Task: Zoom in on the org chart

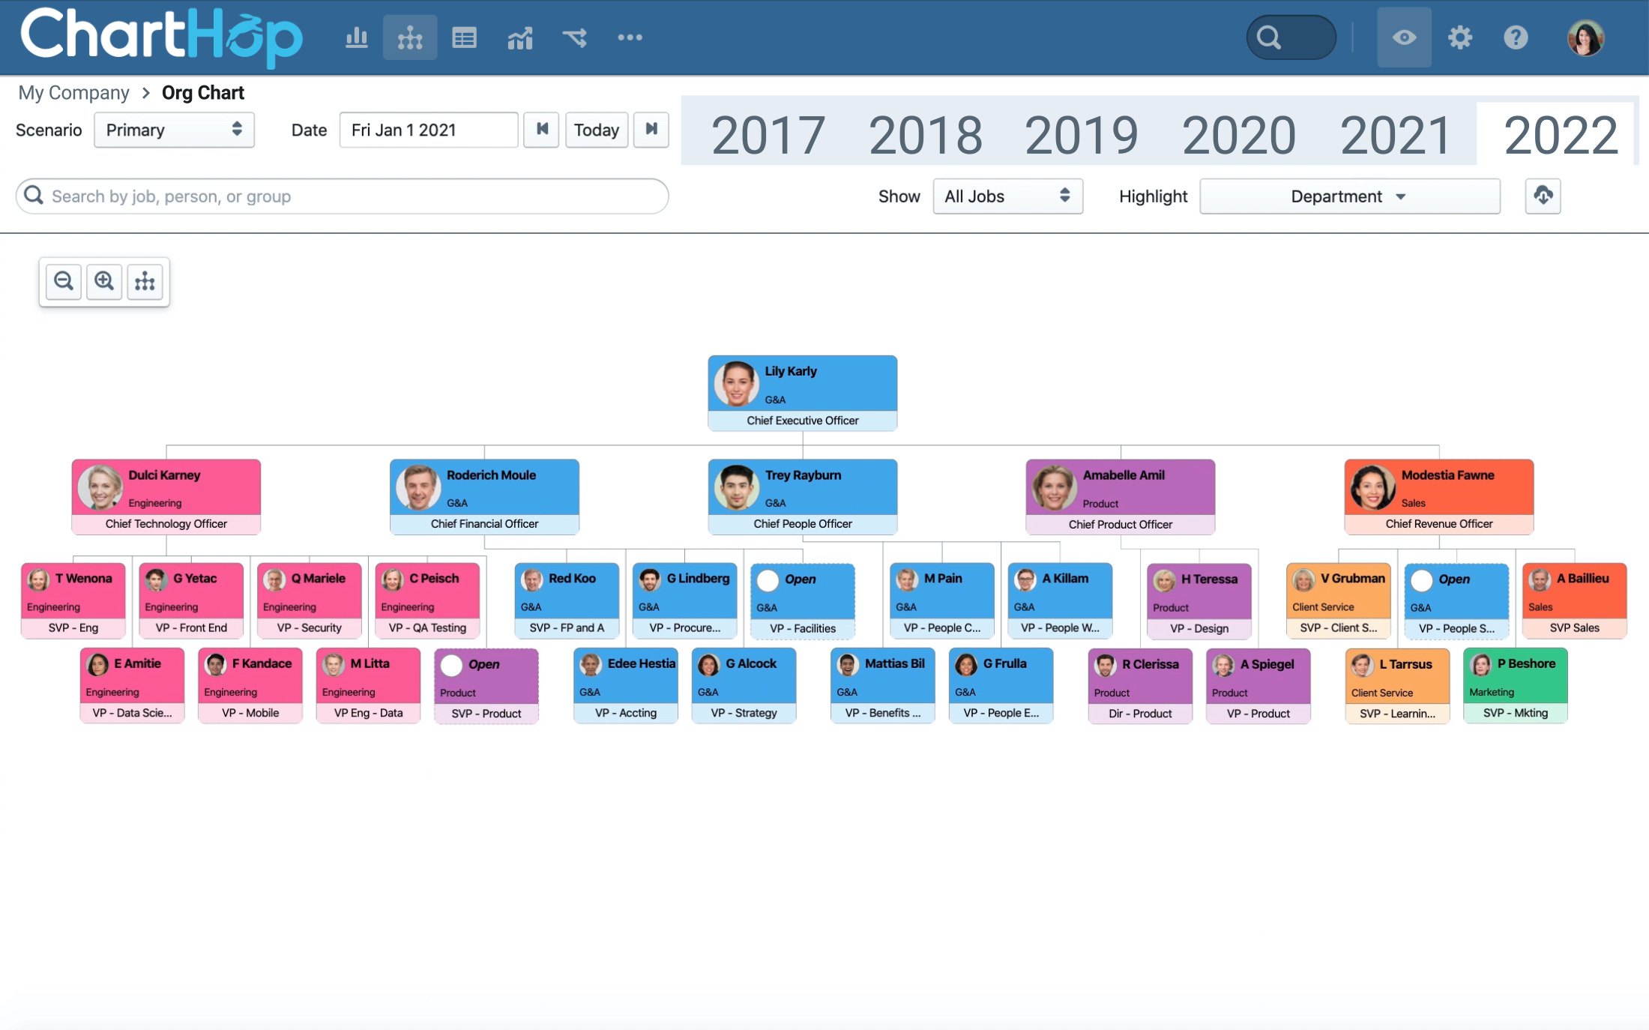Action: (x=104, y=282)
